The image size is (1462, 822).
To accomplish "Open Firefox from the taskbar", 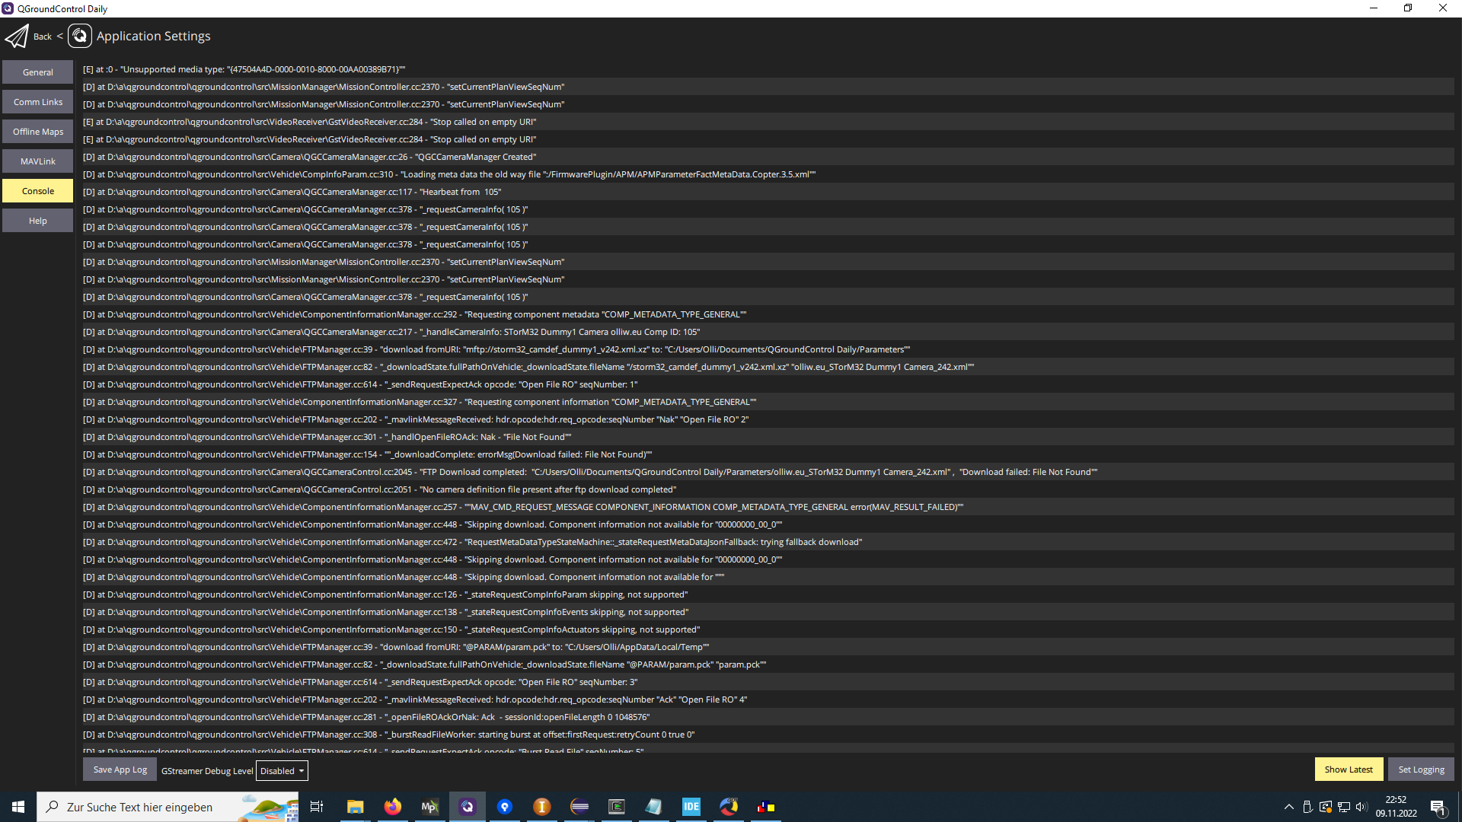I will [x=392, y=807].
